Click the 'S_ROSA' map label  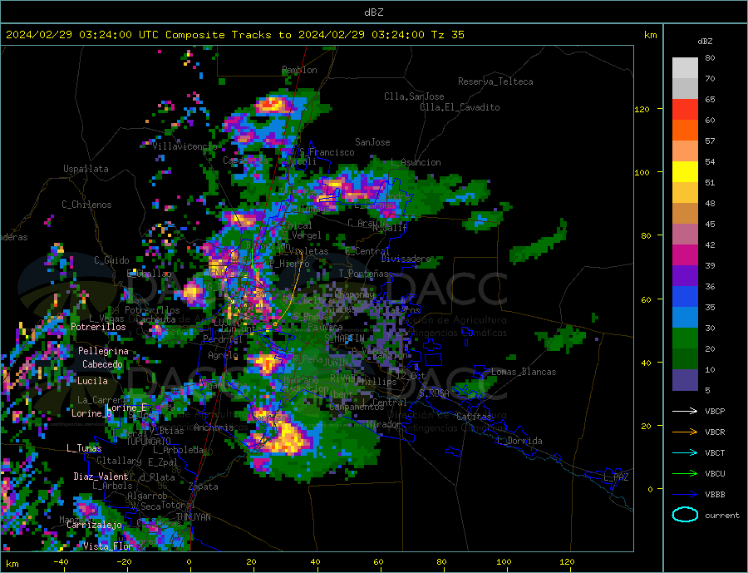click(434, 393)
